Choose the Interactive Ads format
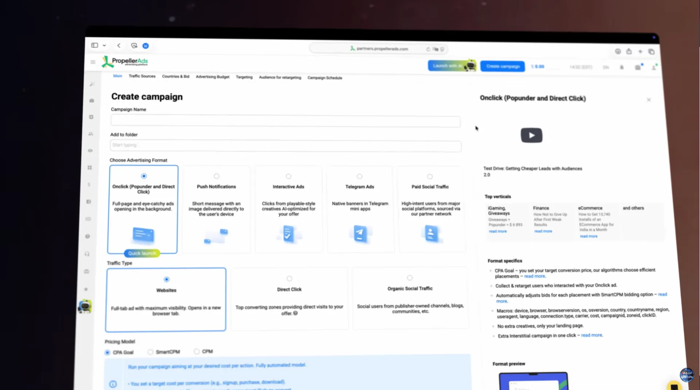The width and height of the screenshot is (700, 390). [x=289, y=210]
